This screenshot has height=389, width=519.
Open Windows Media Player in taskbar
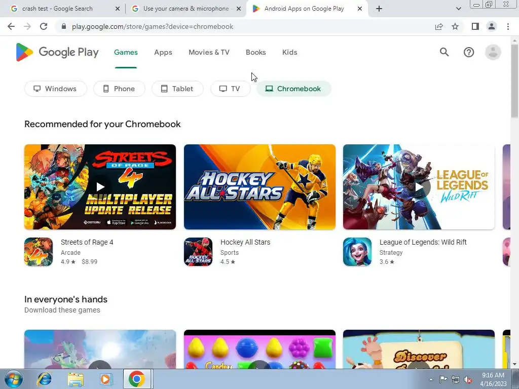point(106,379)
